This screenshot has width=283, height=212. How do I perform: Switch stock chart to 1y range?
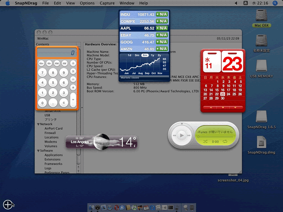153,55
